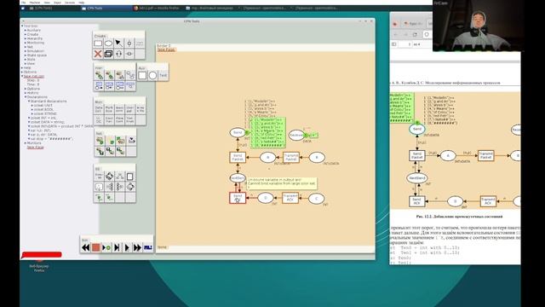545x307 pixels.
Task: Execute a single transition with play arrow
Action: point(127,247)
